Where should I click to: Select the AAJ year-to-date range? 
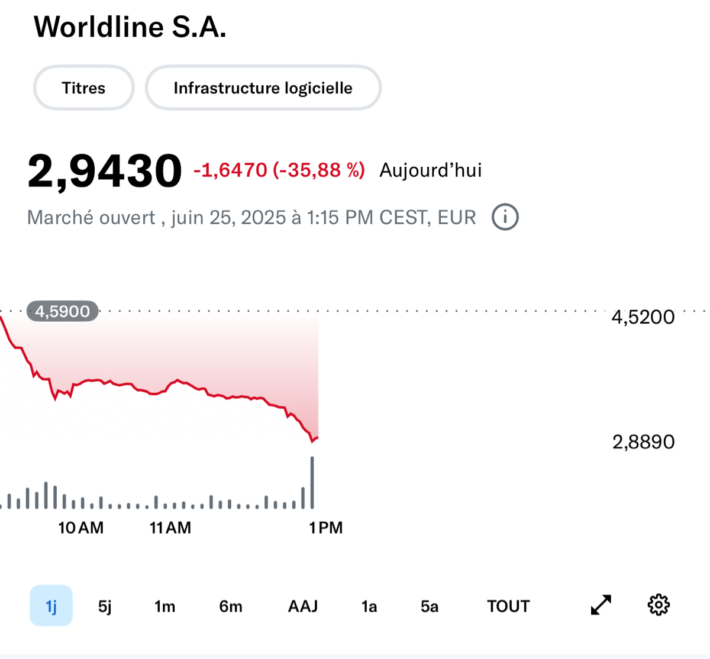point(303,606)
